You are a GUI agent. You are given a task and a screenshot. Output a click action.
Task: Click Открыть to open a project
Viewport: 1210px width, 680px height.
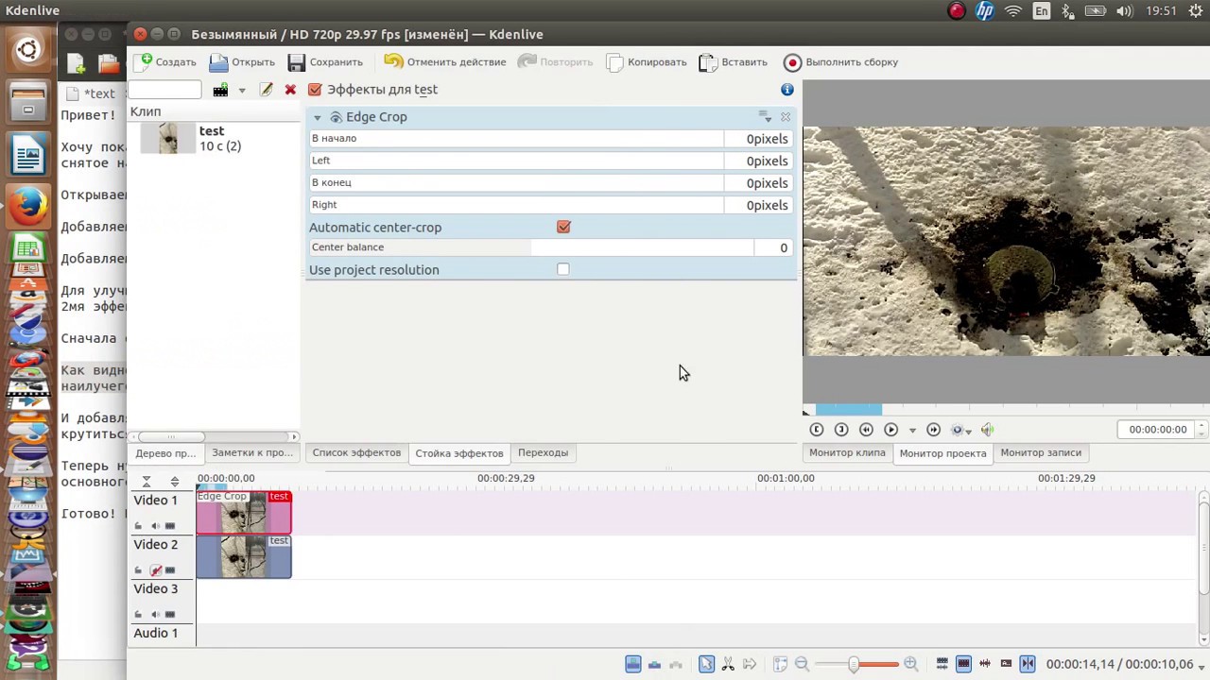coord(242,62)
